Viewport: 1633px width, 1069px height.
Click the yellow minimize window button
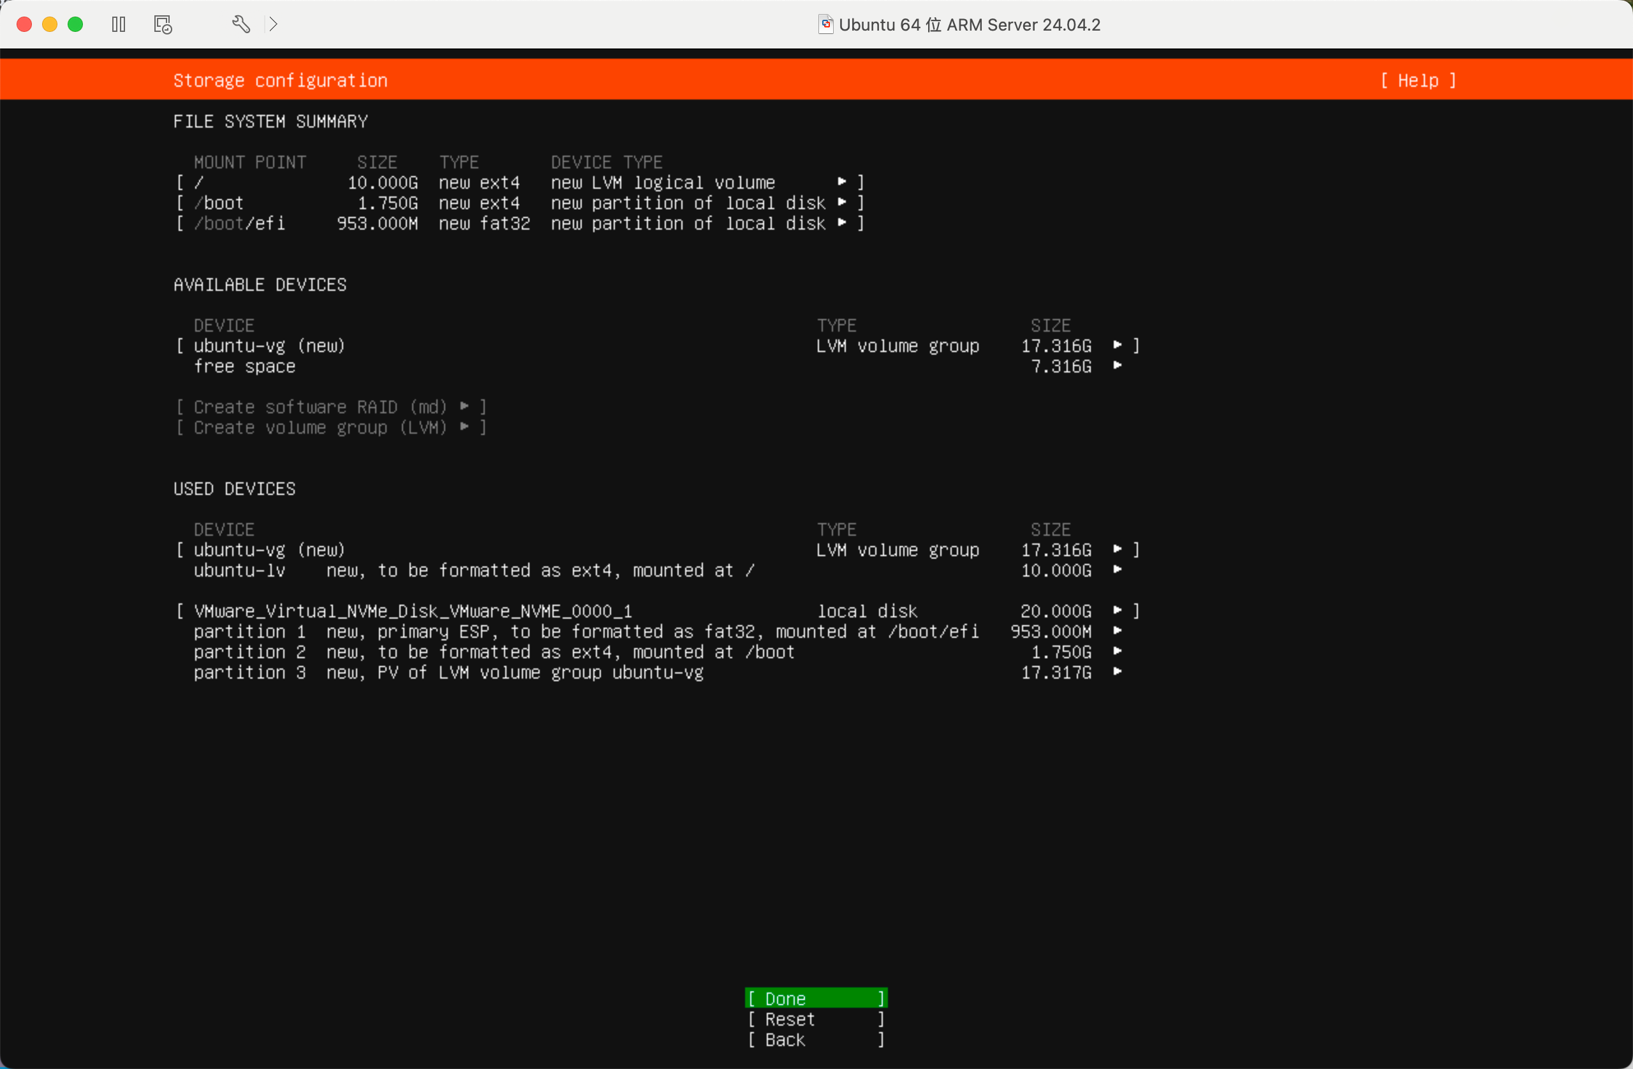[49, 25]
